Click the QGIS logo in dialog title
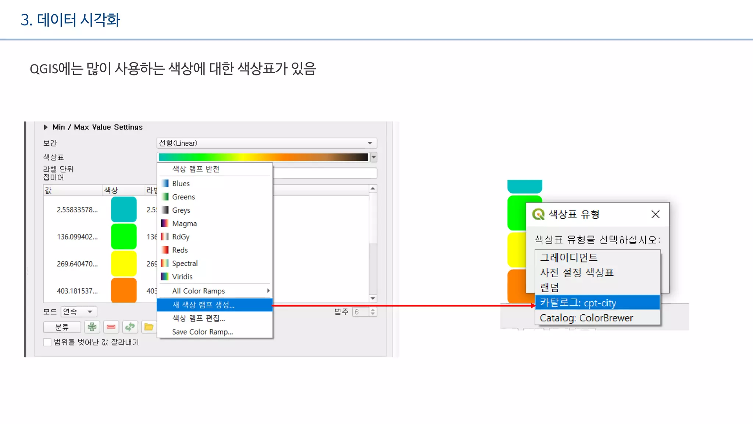 coord(538,214)
